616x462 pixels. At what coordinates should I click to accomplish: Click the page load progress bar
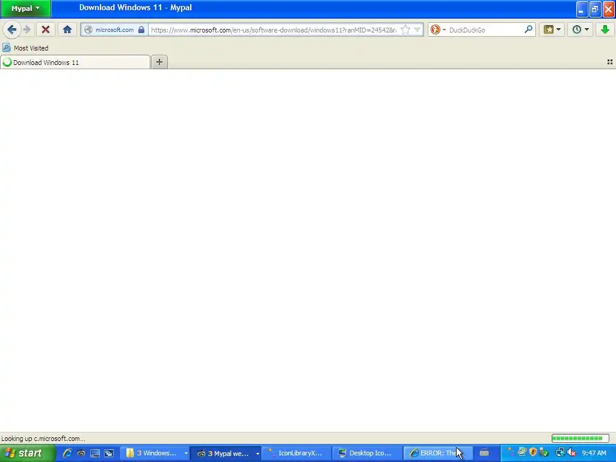[581, 438]
